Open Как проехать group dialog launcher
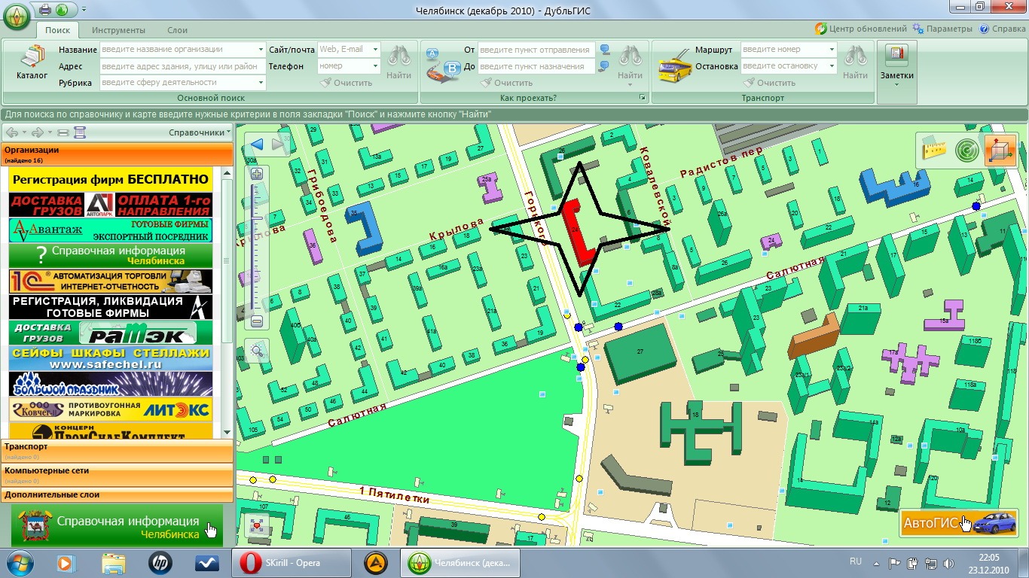Screen dimensions: 1029x578 [x=643, y=98]
